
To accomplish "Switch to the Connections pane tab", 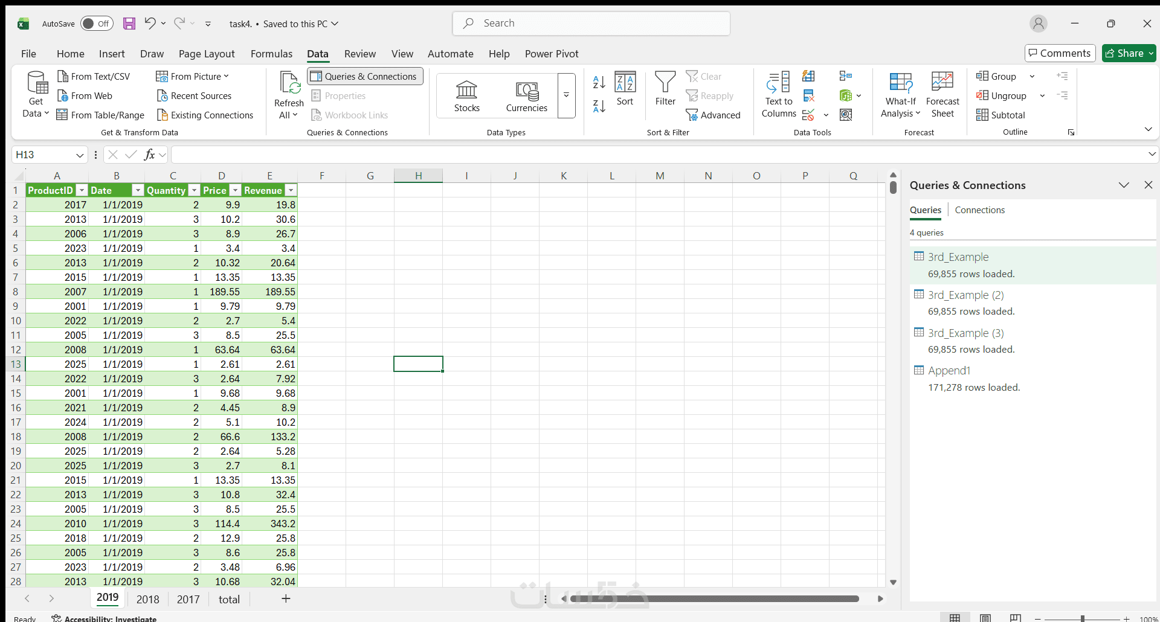I will click(x=980, y=210).
